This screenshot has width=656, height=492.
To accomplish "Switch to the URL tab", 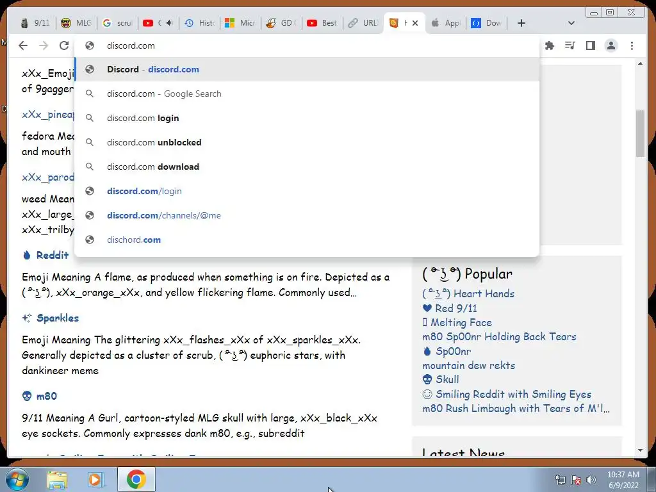I will click(364, 23).
